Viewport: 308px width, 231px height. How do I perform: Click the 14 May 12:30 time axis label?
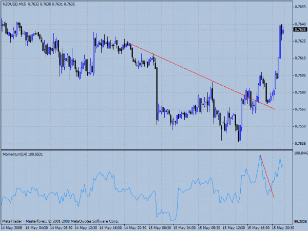tap(86, 228)
